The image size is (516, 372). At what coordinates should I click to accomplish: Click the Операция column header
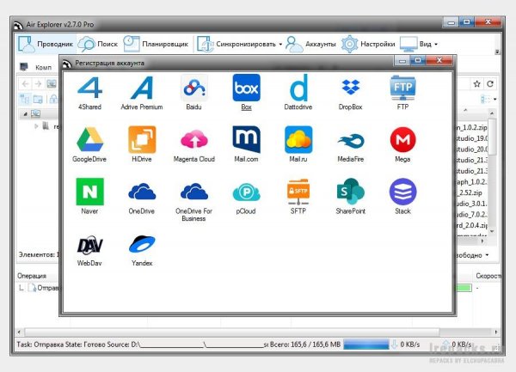click(x=32, y=276)
